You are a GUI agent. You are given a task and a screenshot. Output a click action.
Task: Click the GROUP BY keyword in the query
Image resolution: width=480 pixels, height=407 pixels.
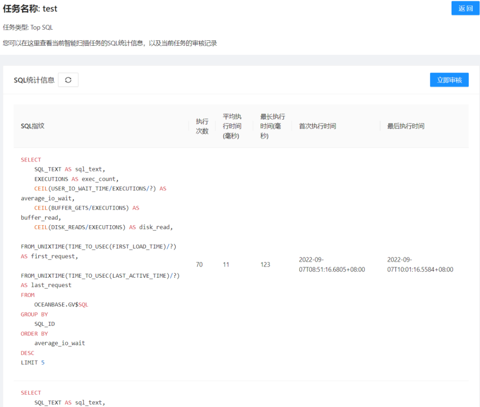click(34, 314)
